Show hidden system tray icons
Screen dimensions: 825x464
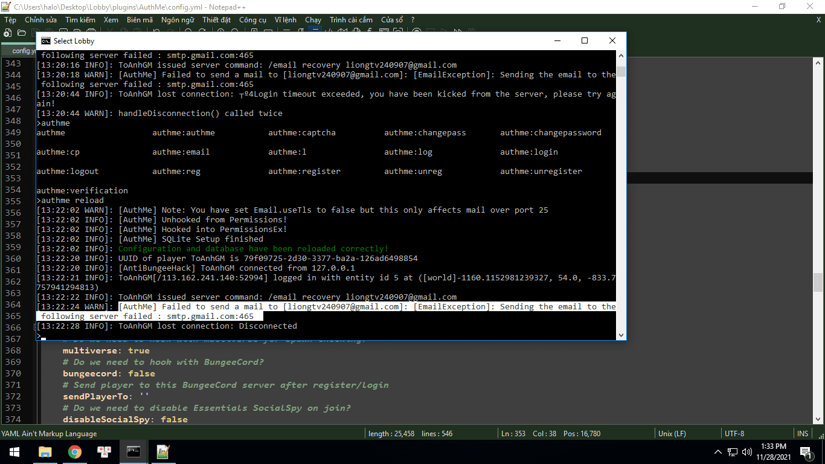point(718,452)
